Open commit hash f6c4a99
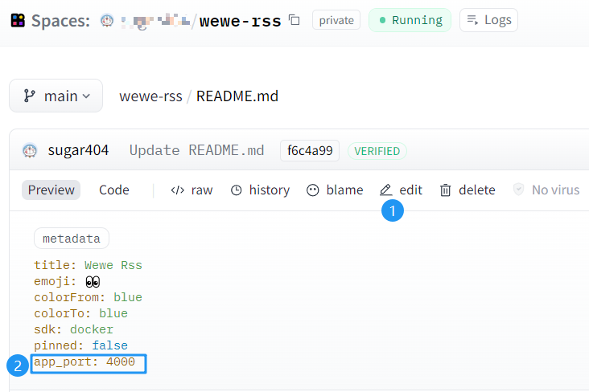Screen dimensions: 589x392 (310, 150)
